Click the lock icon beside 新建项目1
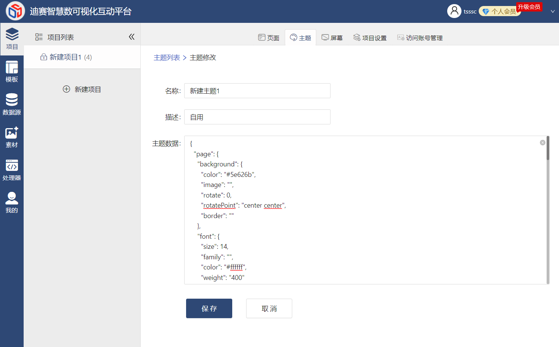The width and height of the screenshot is (559, 347). click(x=44, y=57)
